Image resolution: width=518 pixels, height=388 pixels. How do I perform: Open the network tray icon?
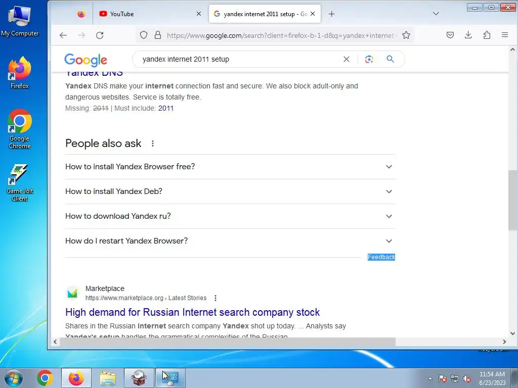click(x=455, y=379)
